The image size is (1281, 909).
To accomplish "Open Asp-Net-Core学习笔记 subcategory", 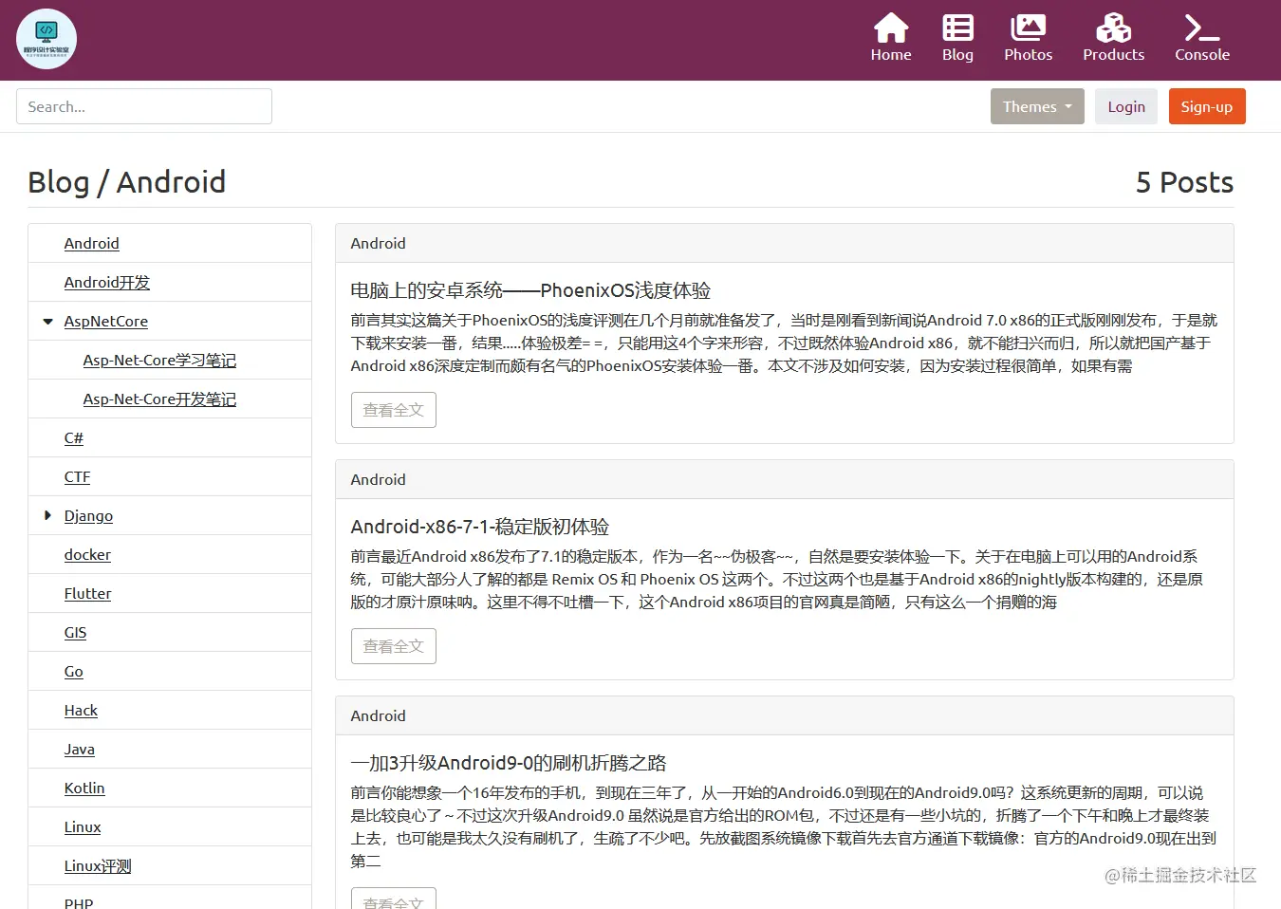I will tap(159, 360).
